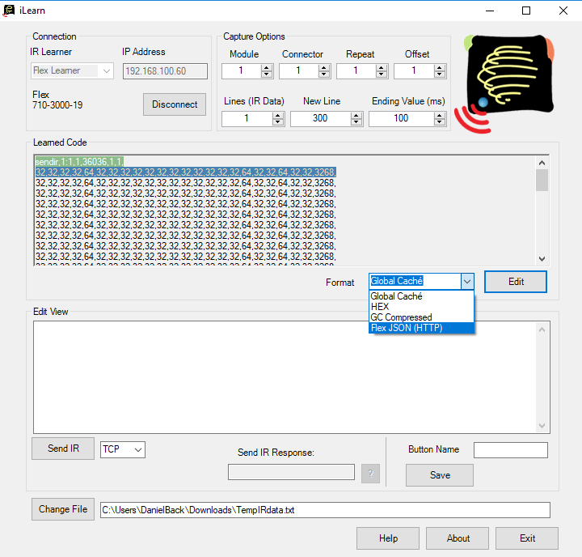Open the About dialog
This screenshot has height=557, width=582.
click(458, 538)
